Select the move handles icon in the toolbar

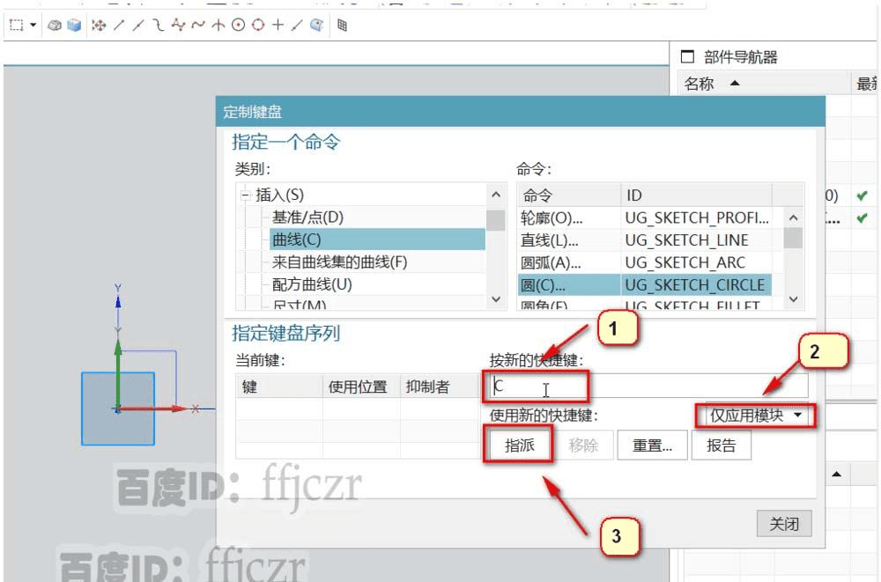(99, 26)
